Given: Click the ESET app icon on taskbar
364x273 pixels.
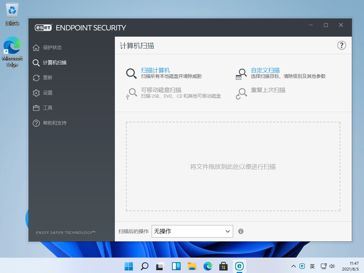Looking at the screenshot, I should (x=239, y=266).
